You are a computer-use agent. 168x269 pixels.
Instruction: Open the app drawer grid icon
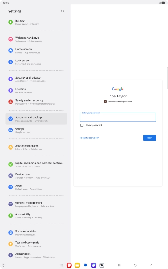click(62, 265)
